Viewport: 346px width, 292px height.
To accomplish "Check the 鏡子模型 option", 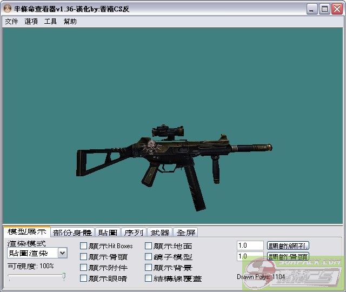I will [149, 257].
